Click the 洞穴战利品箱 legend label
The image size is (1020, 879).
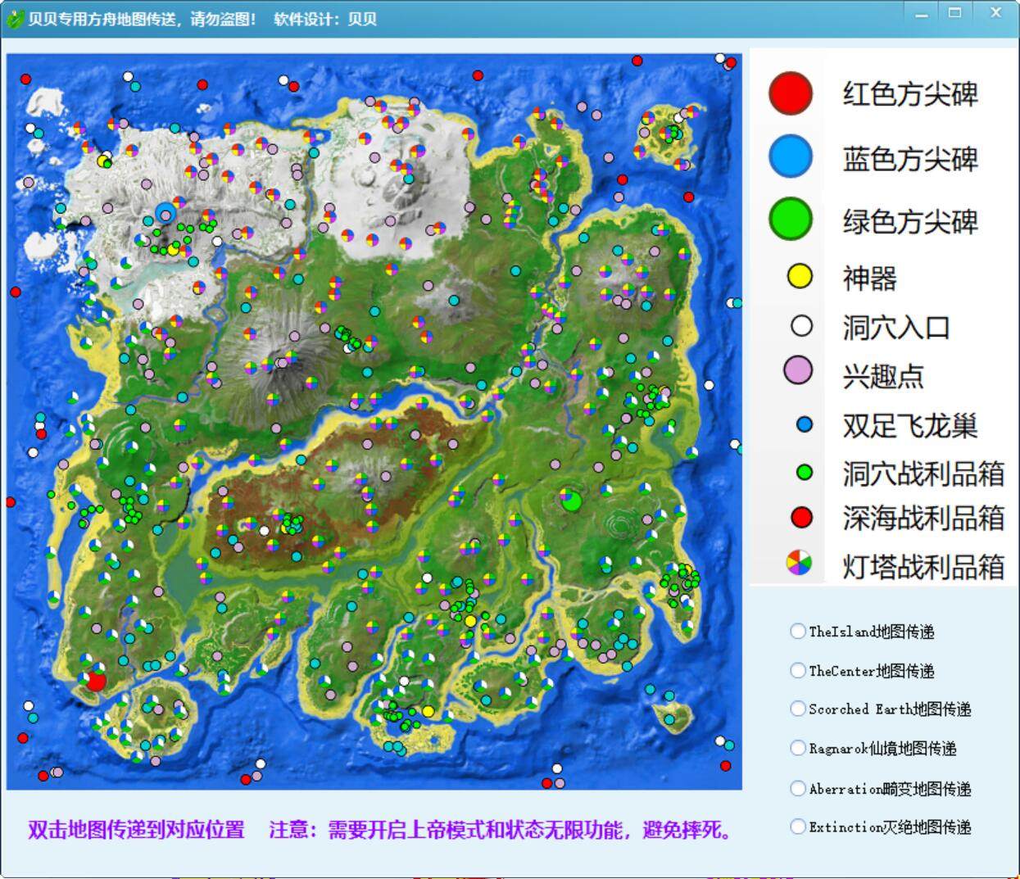[x=923, y=473]
